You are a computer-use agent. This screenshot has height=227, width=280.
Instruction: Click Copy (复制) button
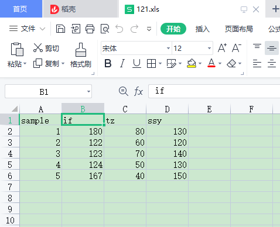click(46, 63)
